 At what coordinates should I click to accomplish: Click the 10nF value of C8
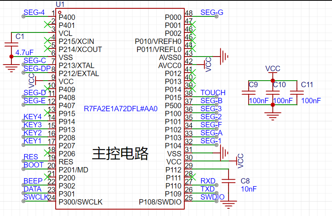tap(249, 189)
